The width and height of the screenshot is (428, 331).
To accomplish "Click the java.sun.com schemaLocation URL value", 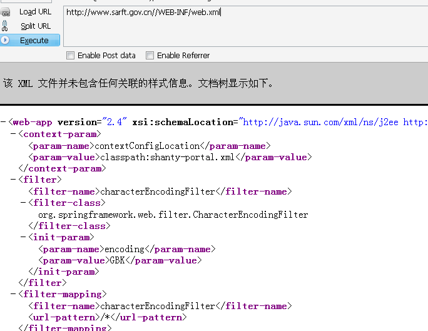I will [x=333, y=122].
